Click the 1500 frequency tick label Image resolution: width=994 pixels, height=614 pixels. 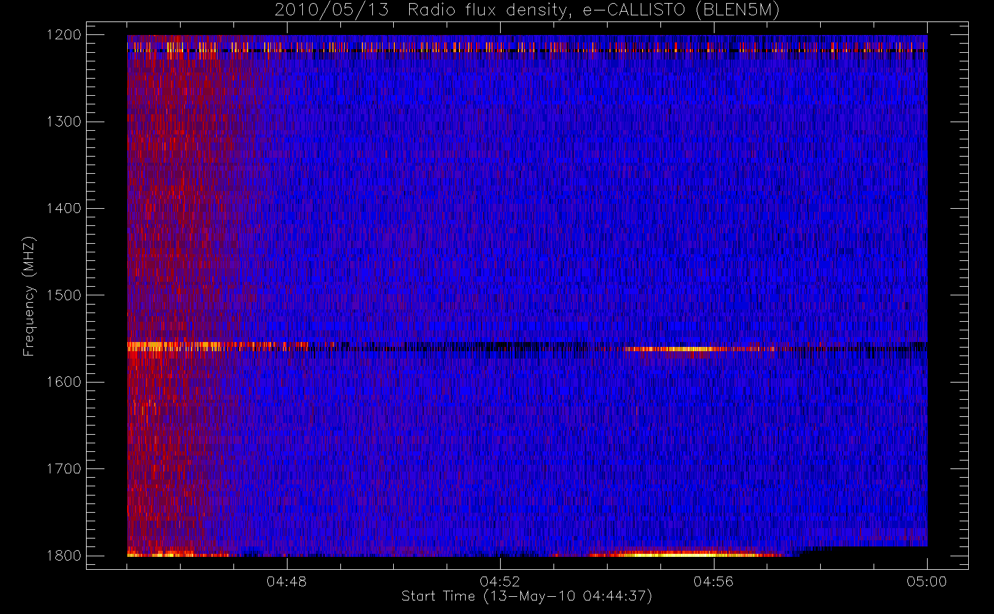click(64, 295)
